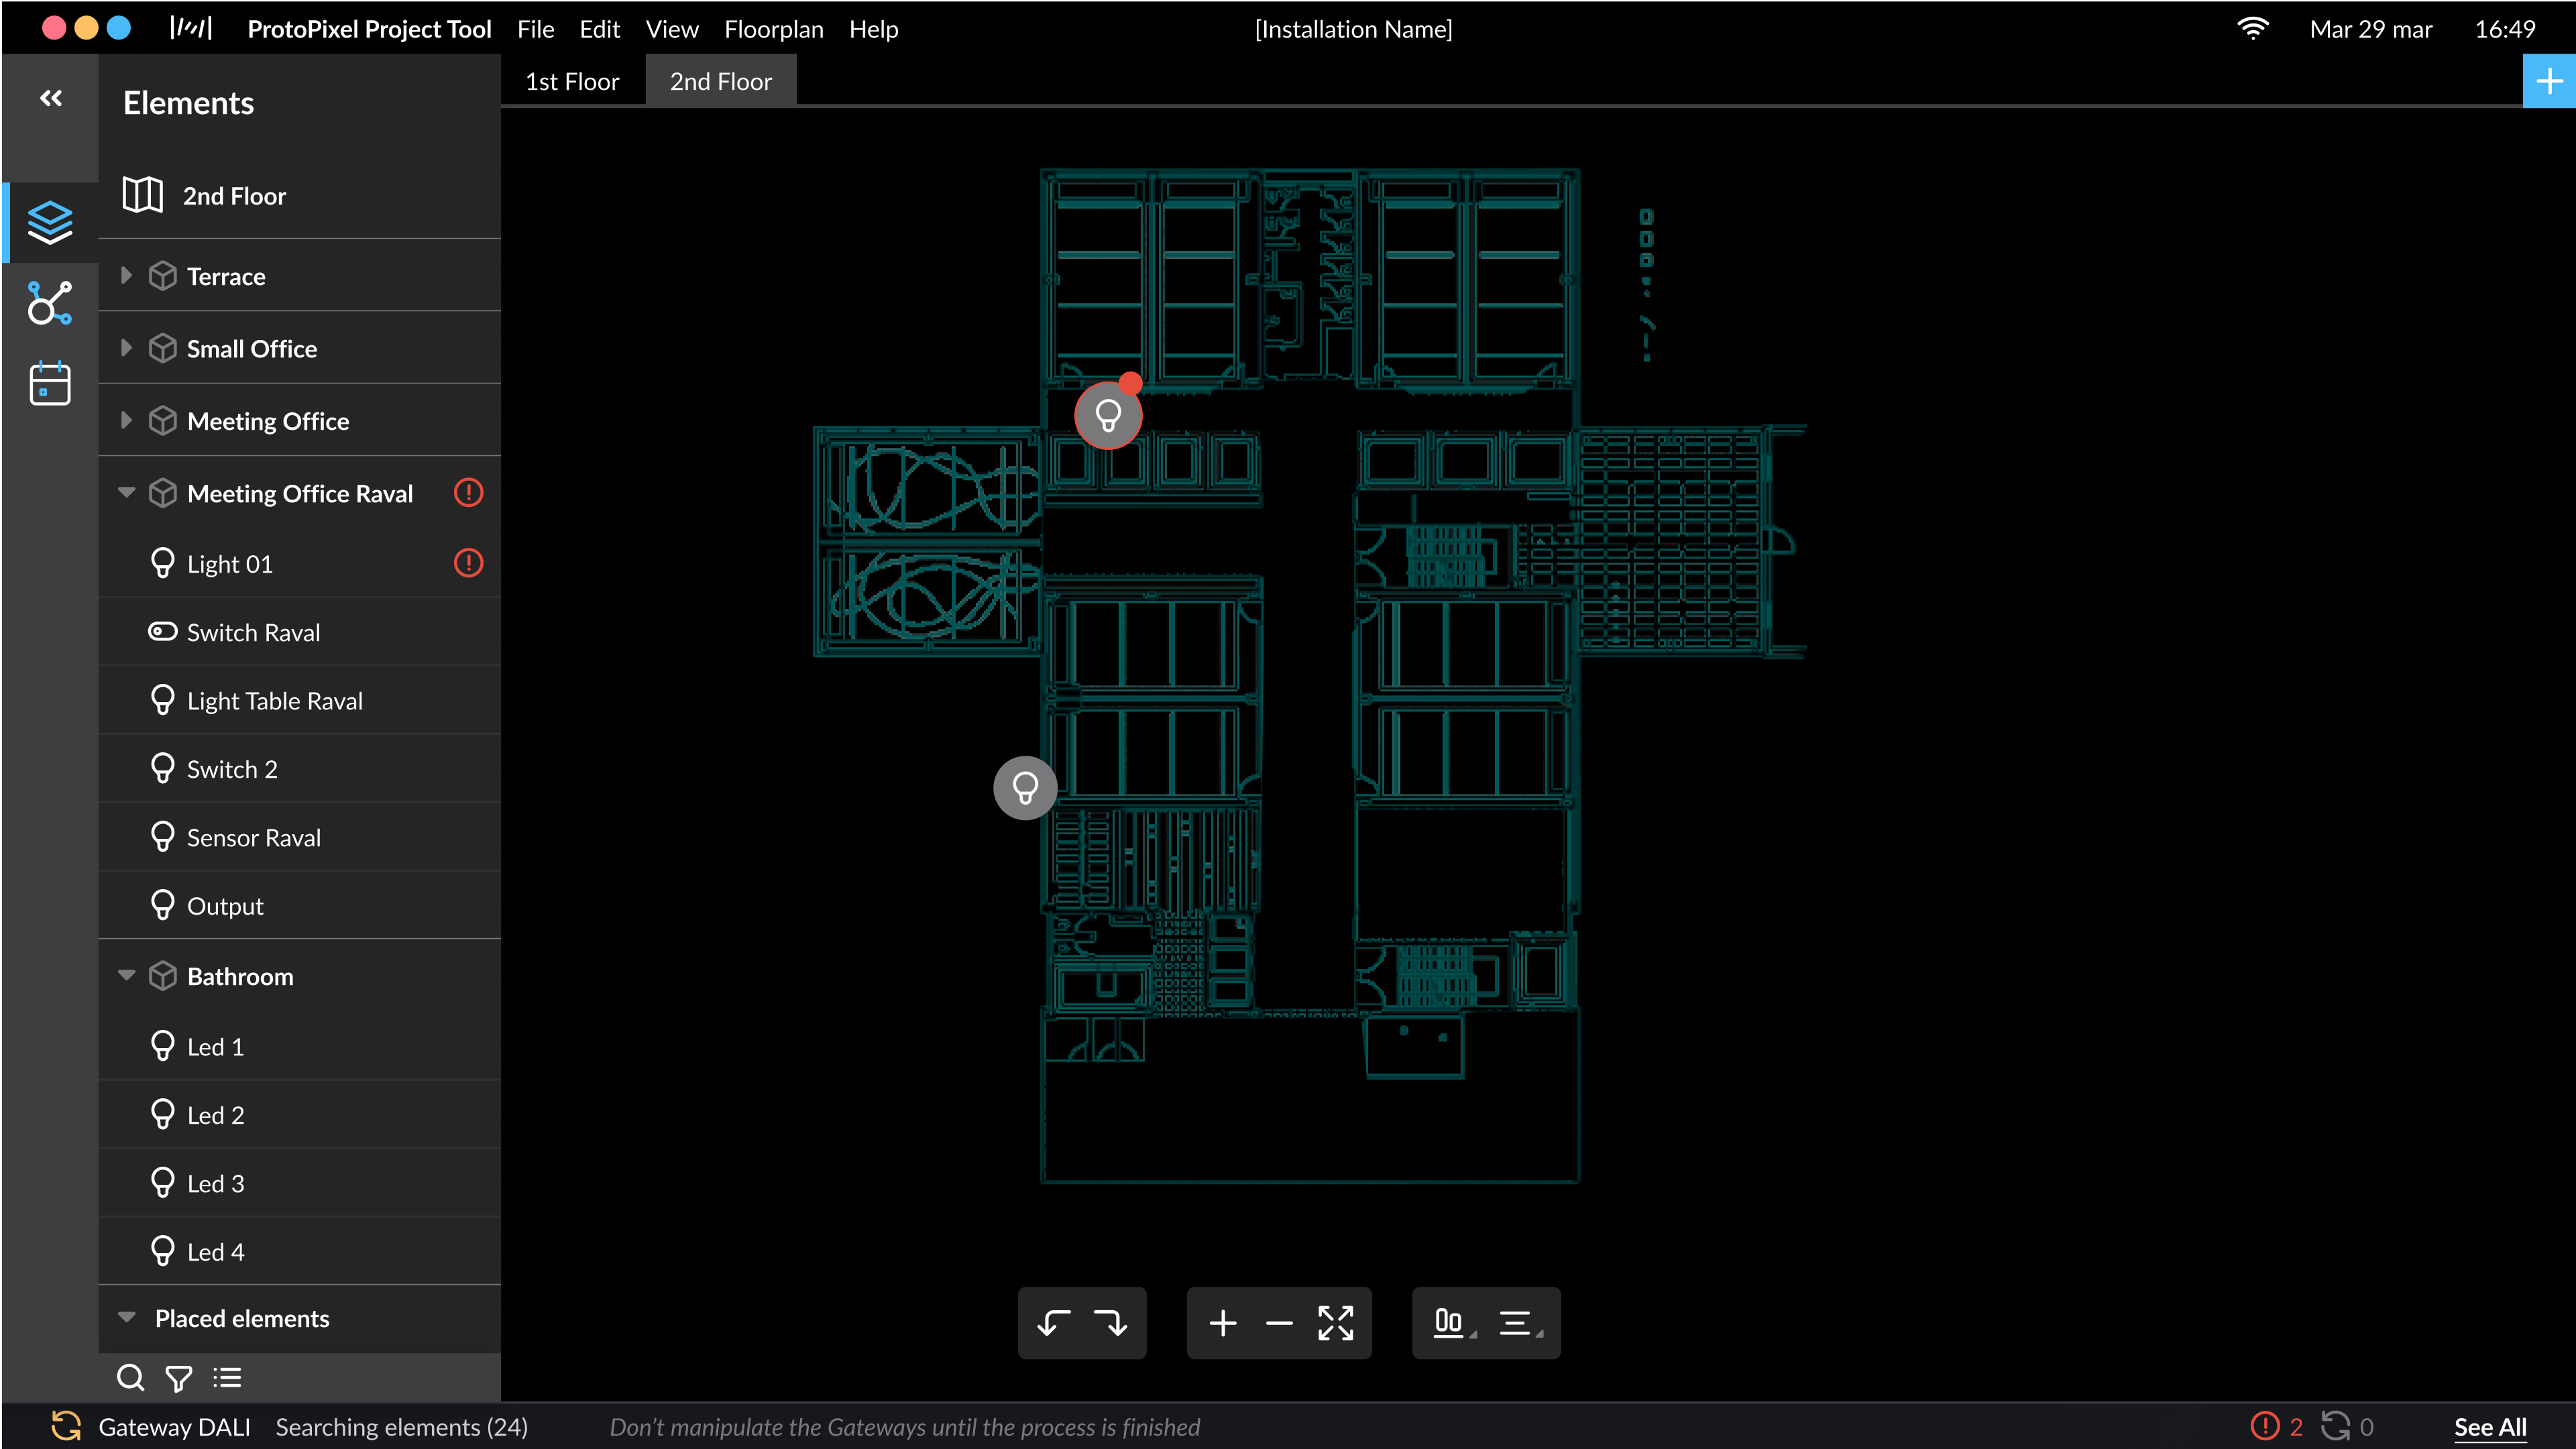Zoom out of the floorplan
Image resolution: width=2576 pixels, height=1449 pixels.
1279,1323
